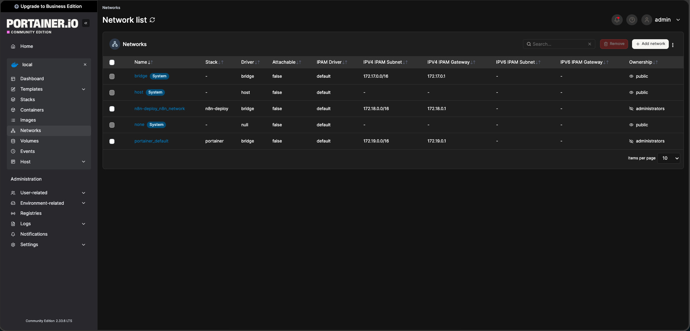Select the Images section in sidebar

click(x=27, y=120)
